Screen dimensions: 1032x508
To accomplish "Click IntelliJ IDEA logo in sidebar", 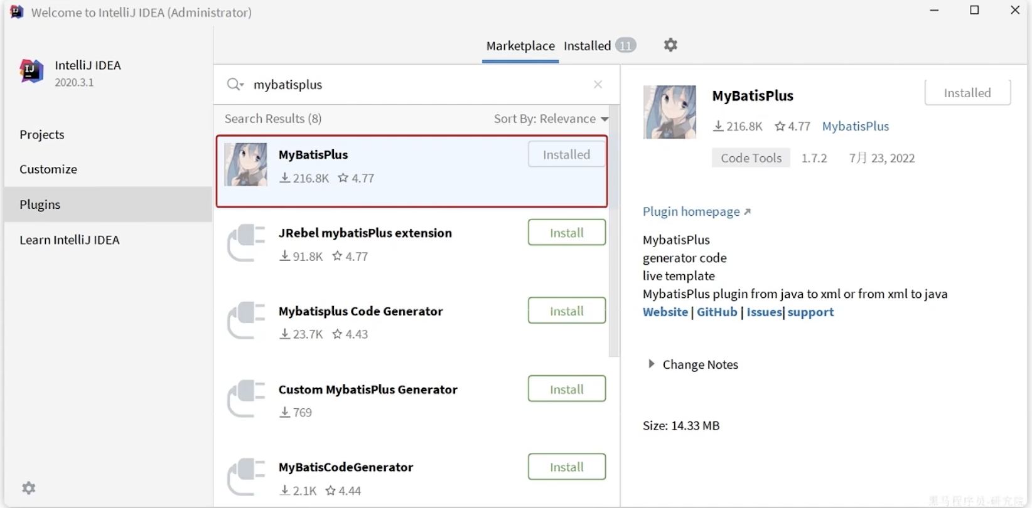I will (x=31, y=71).
